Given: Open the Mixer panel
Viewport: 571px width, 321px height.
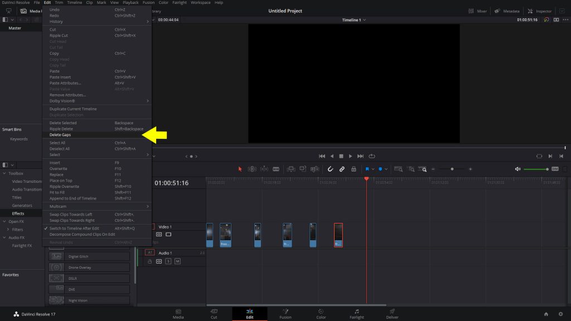Looking at the screenshot, I should pos(477,11).
